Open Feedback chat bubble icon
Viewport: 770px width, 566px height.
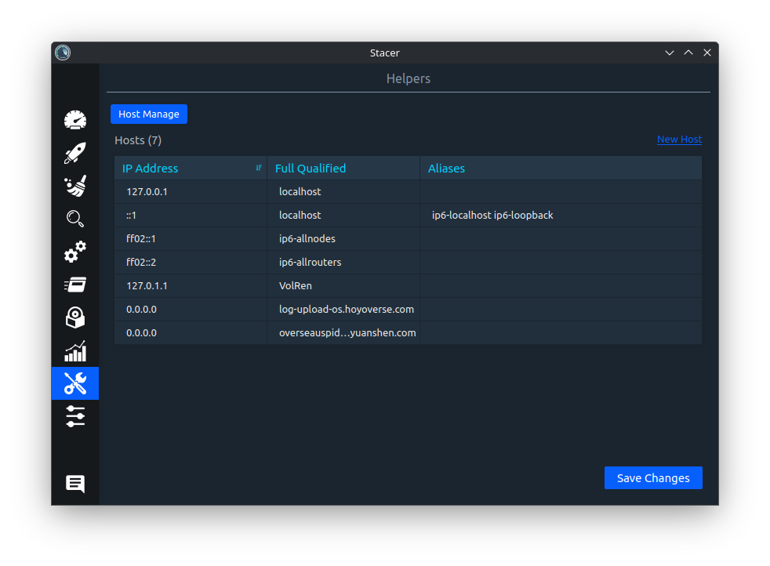[x=75, y=484]
